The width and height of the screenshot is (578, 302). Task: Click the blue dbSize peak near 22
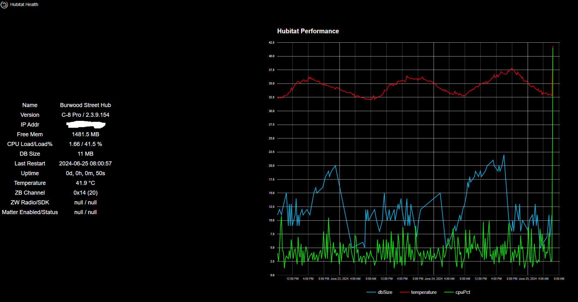[504, 155]
